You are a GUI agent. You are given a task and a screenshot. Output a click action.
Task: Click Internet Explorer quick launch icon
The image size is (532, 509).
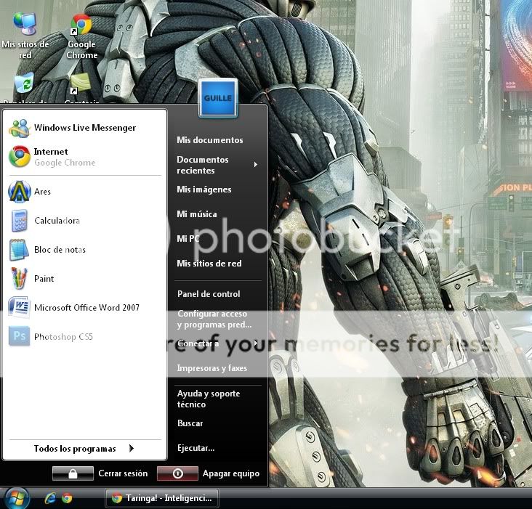coord(50,498)
